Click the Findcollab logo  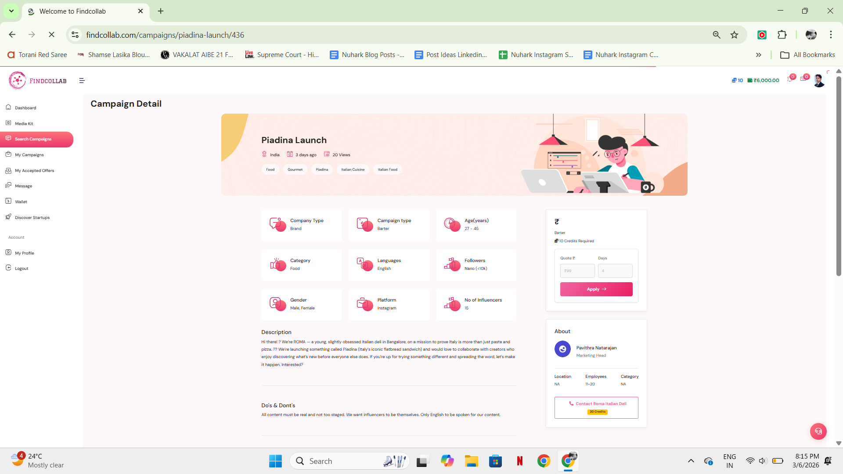[38, 80]
